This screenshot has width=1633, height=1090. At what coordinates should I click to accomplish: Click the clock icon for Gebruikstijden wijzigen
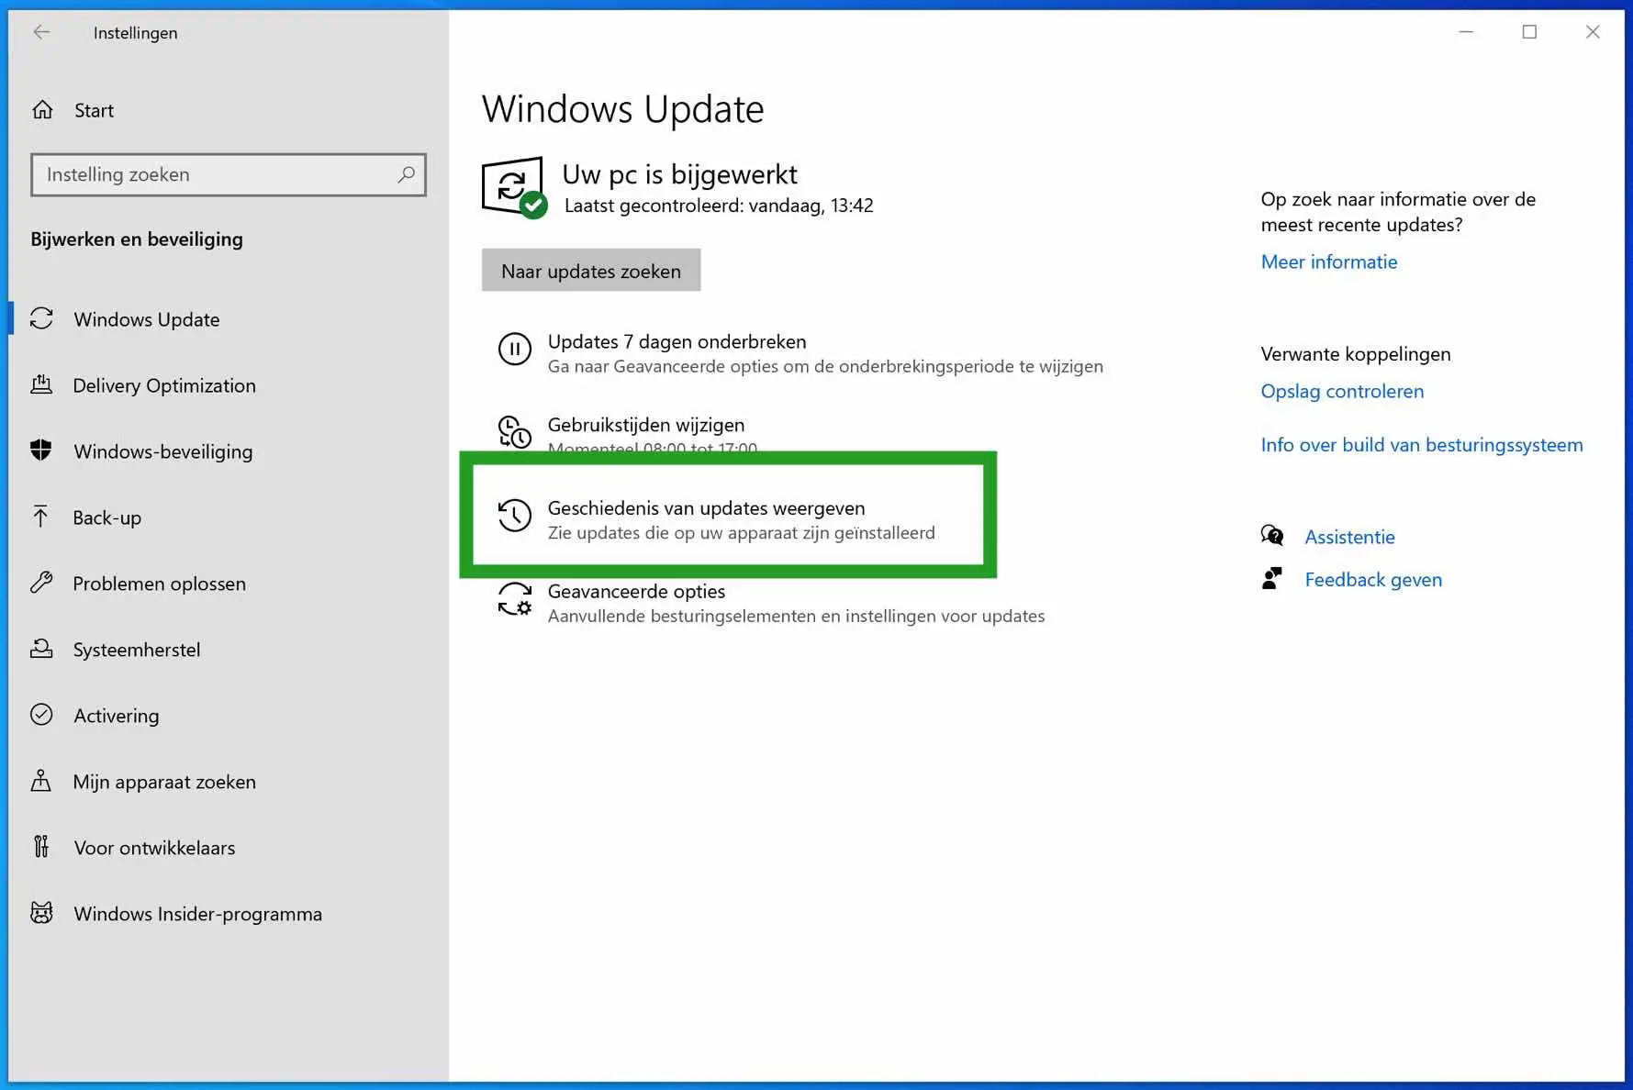514,431
